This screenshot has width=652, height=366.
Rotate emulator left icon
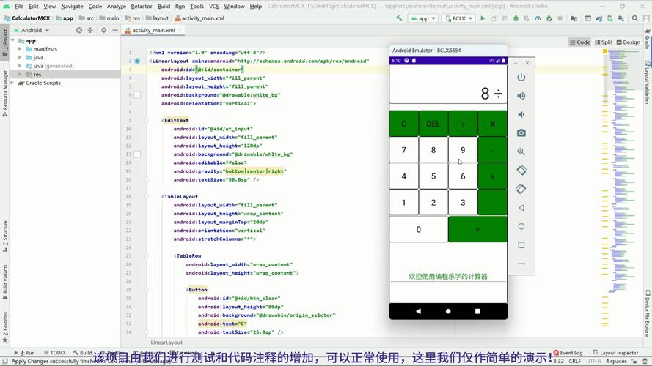(521, 171)
